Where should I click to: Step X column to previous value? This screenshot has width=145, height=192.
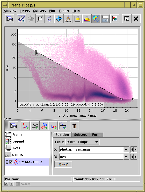click(132, 150)
